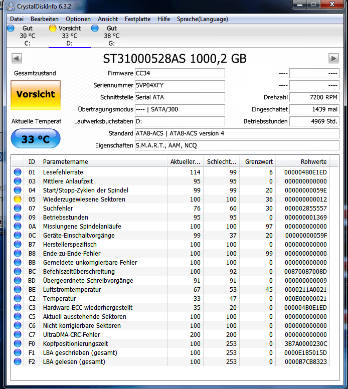Click the 33 °C temperature button
The image size is (348, 389).
(x=36, y=138)
